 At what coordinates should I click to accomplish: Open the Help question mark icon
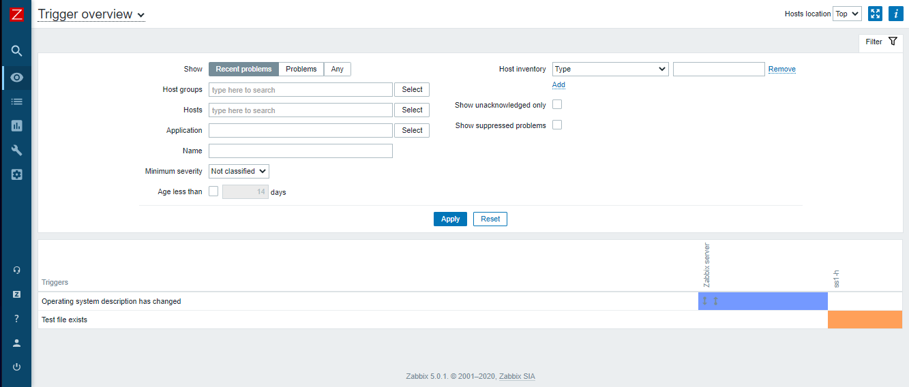(17, 318)
